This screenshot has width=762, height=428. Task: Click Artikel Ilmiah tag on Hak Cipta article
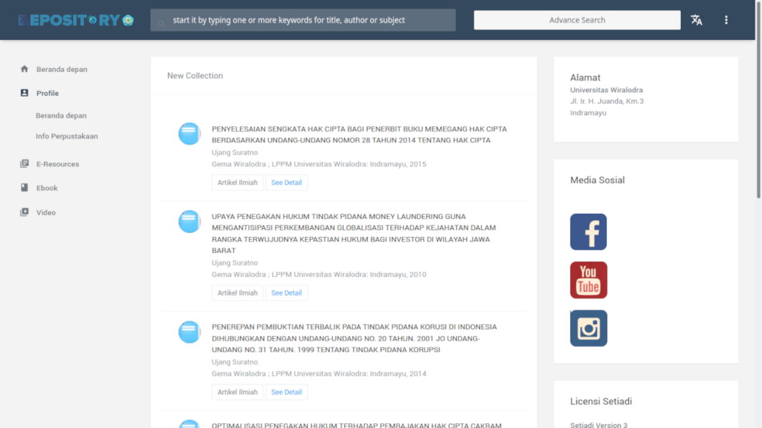tap(237, 182)
